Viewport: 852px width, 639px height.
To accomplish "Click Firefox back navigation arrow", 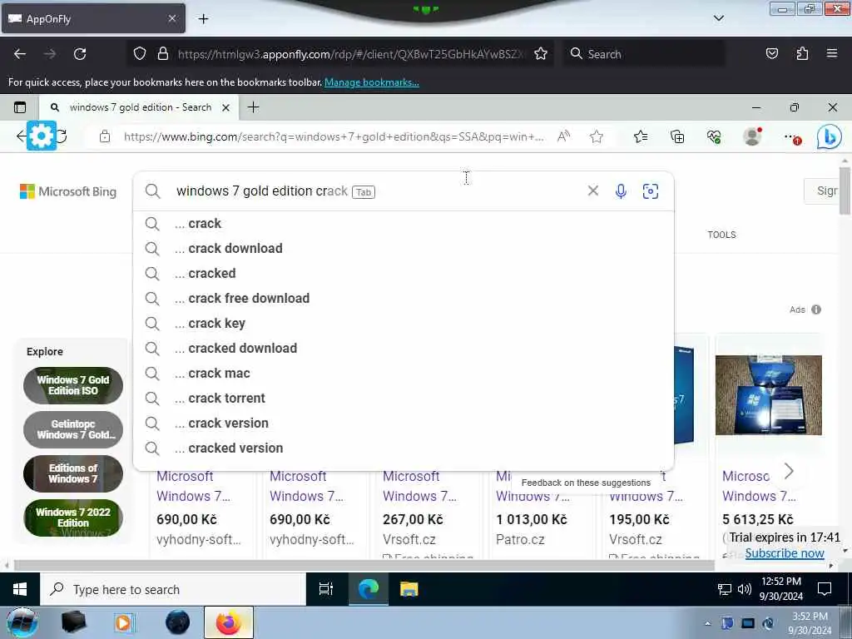I will coord(20,54).
